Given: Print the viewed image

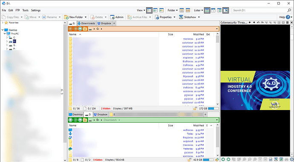Looking at the screenshot, I should click(286, 159).
